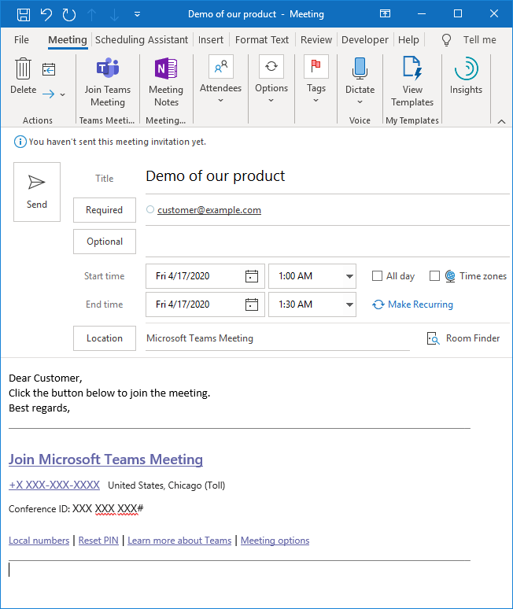This screenshot has height=609, width=513.
Task: Toggle the Time zones checkbox
Action: (434, 276)
